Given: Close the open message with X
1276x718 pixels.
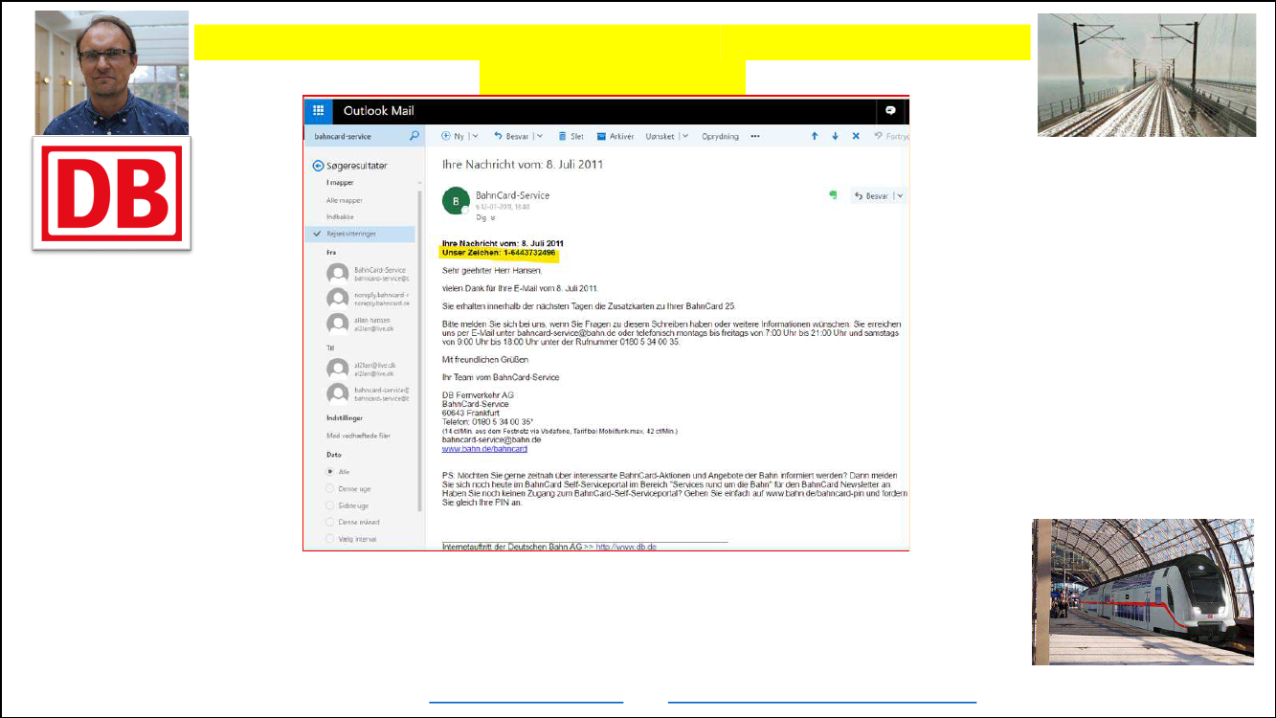Looking at the screenshot, I should pyautogui.click(x=856, y=137).
